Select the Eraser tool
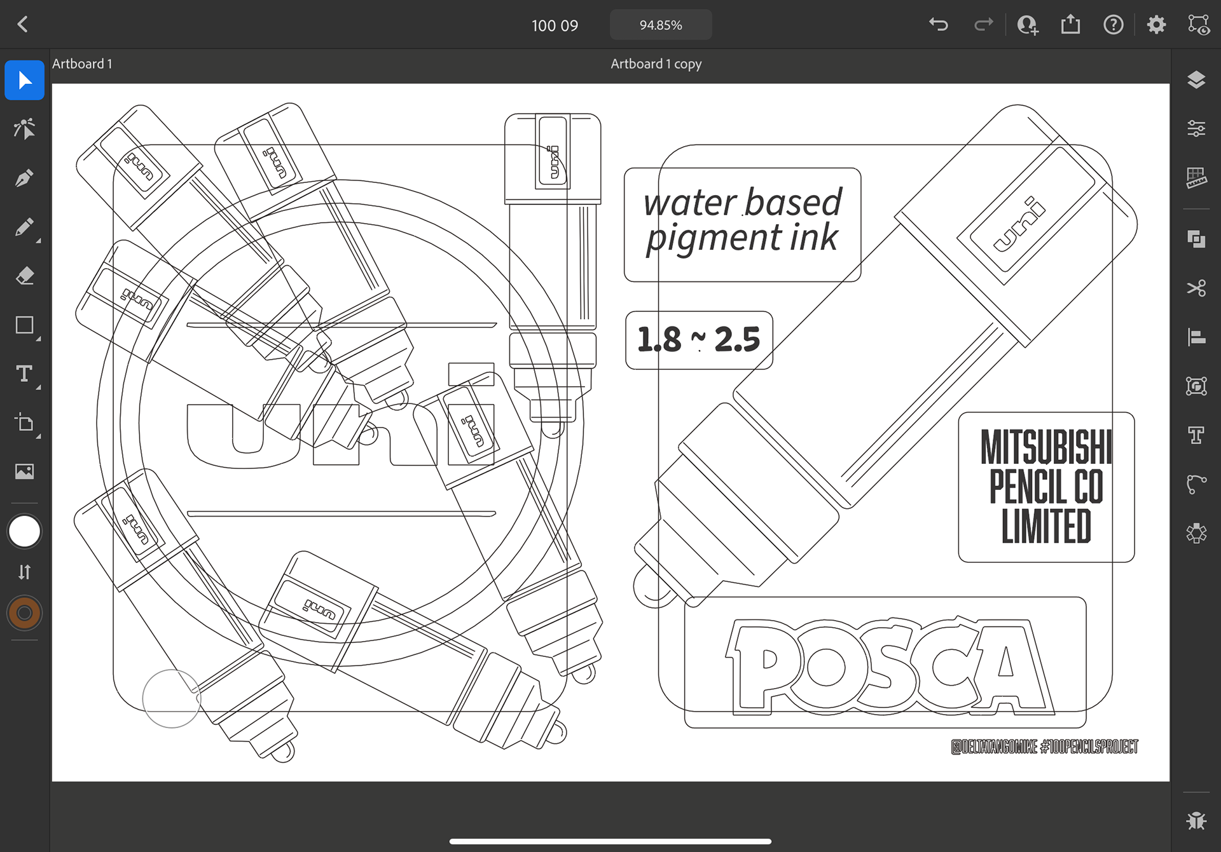1221x852 pixels. [x=24, y=276]
